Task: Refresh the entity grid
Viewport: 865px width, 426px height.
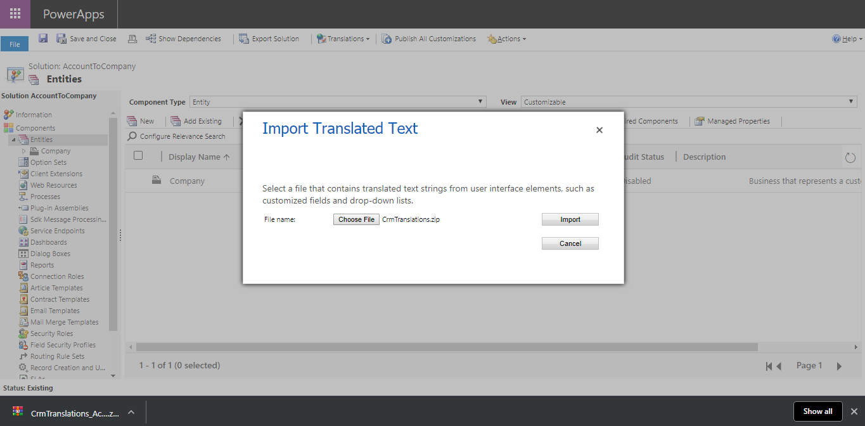Action: (850, 157)
